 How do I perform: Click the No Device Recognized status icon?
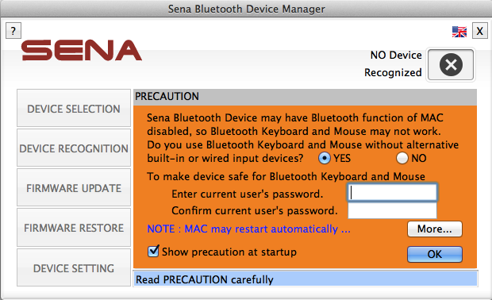pos(451,64)
